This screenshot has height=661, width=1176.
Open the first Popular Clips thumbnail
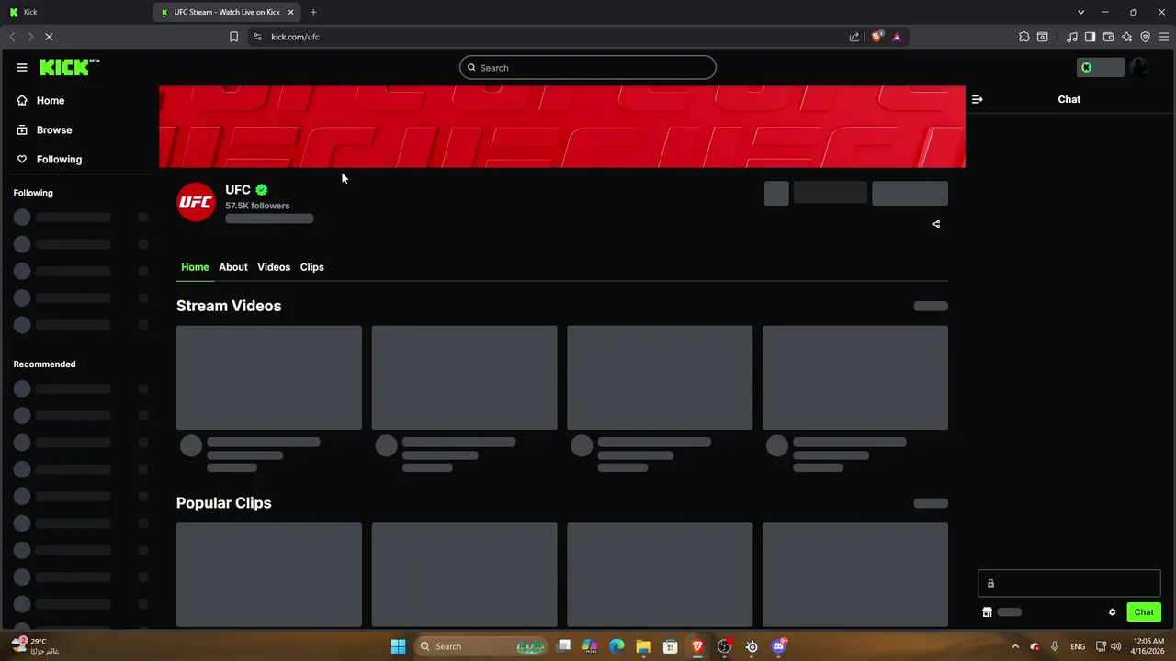[x=269, y=575]
